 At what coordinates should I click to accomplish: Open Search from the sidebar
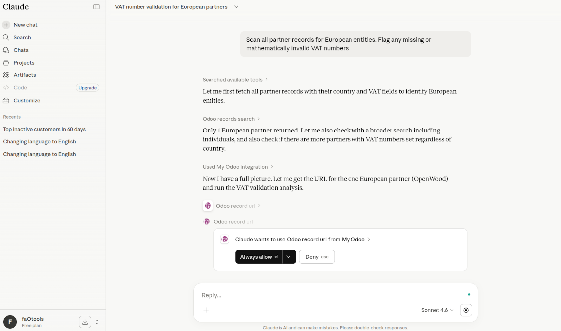(21, 37)
